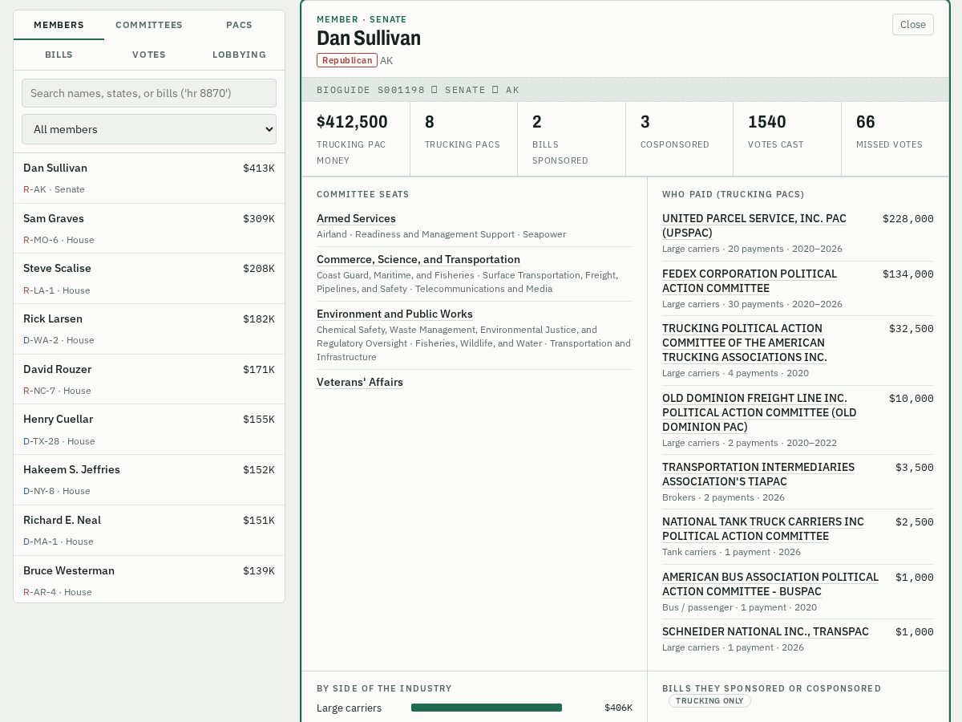Viewport: 962px width, 722px height.
Task: Open Trucking PAC of American Trucking Associations
Action: point(745,343)
